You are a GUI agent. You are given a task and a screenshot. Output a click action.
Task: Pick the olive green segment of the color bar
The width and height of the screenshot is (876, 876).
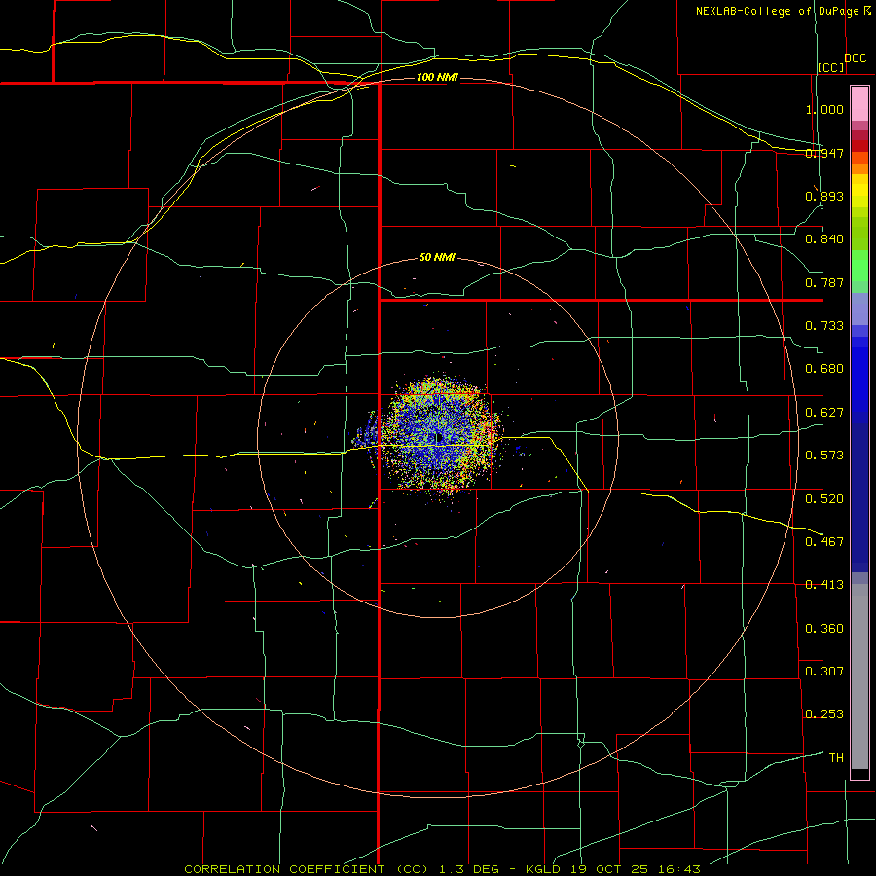tap(859, 233)
